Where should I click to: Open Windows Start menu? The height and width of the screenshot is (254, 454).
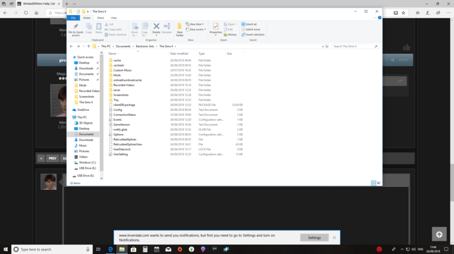click(5, 249)
